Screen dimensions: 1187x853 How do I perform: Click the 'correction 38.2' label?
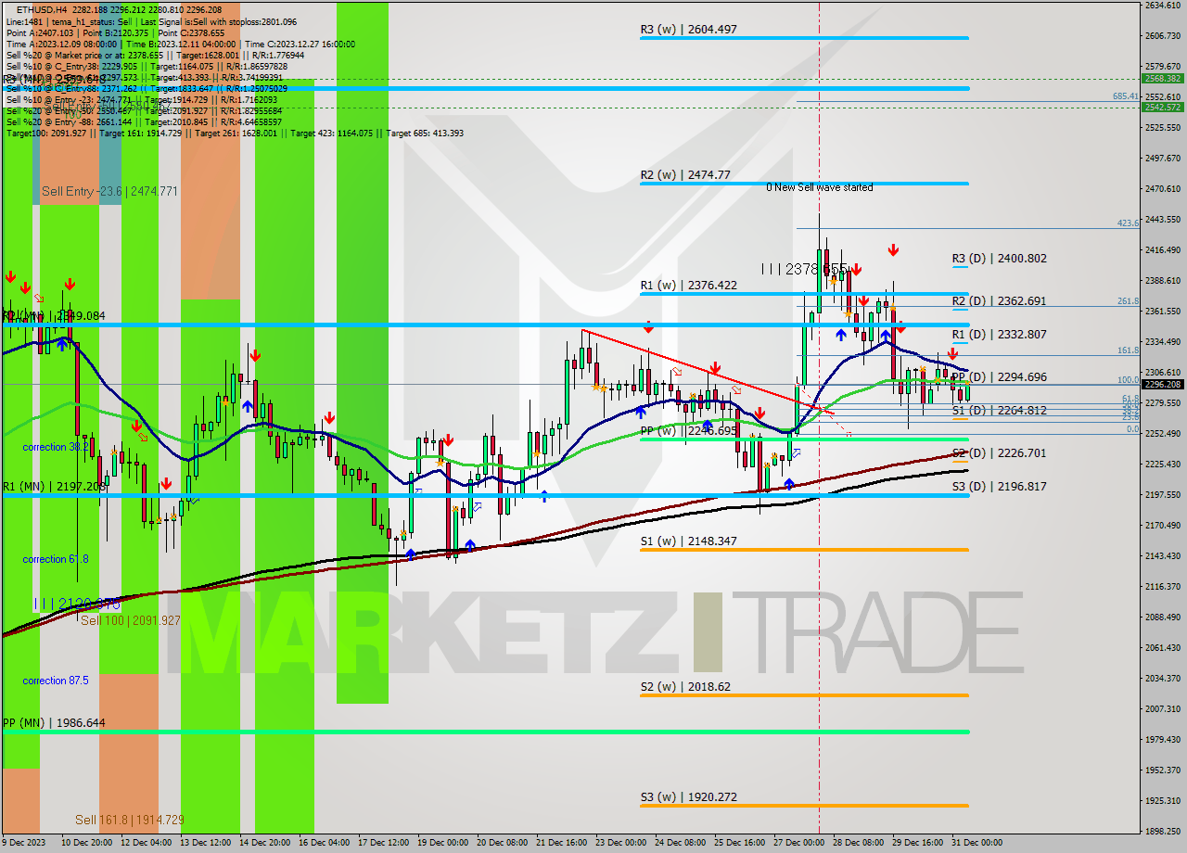pos(56,447)
